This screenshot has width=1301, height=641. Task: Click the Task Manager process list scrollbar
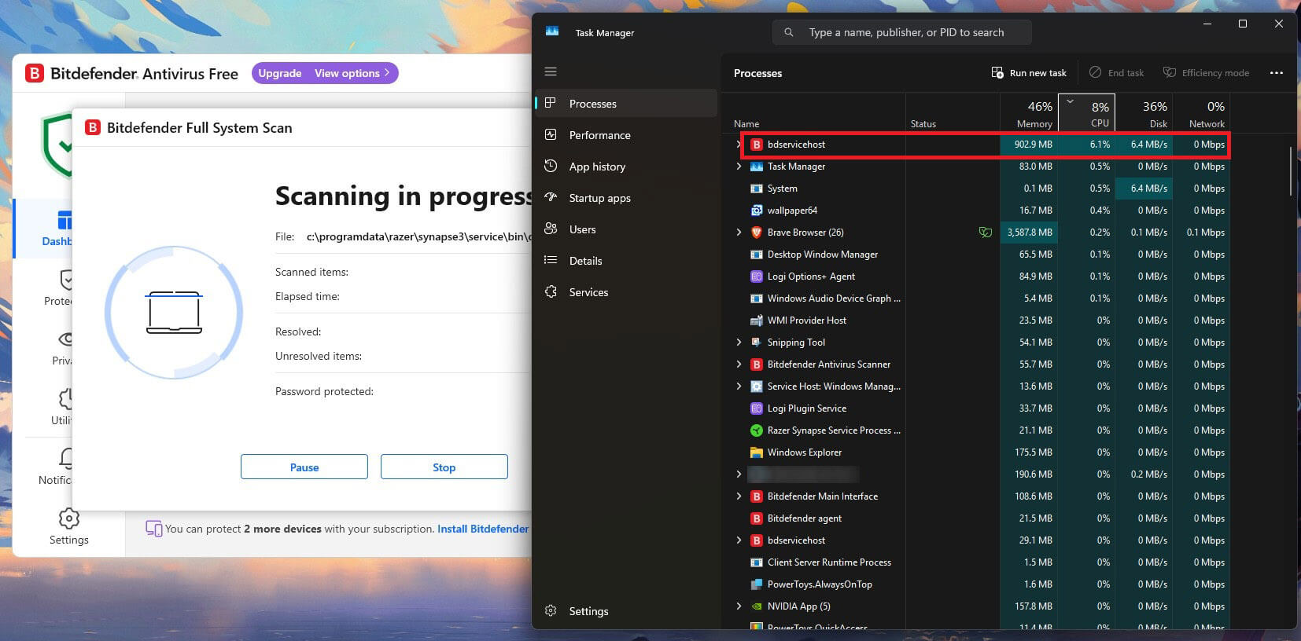[1291, 171]
